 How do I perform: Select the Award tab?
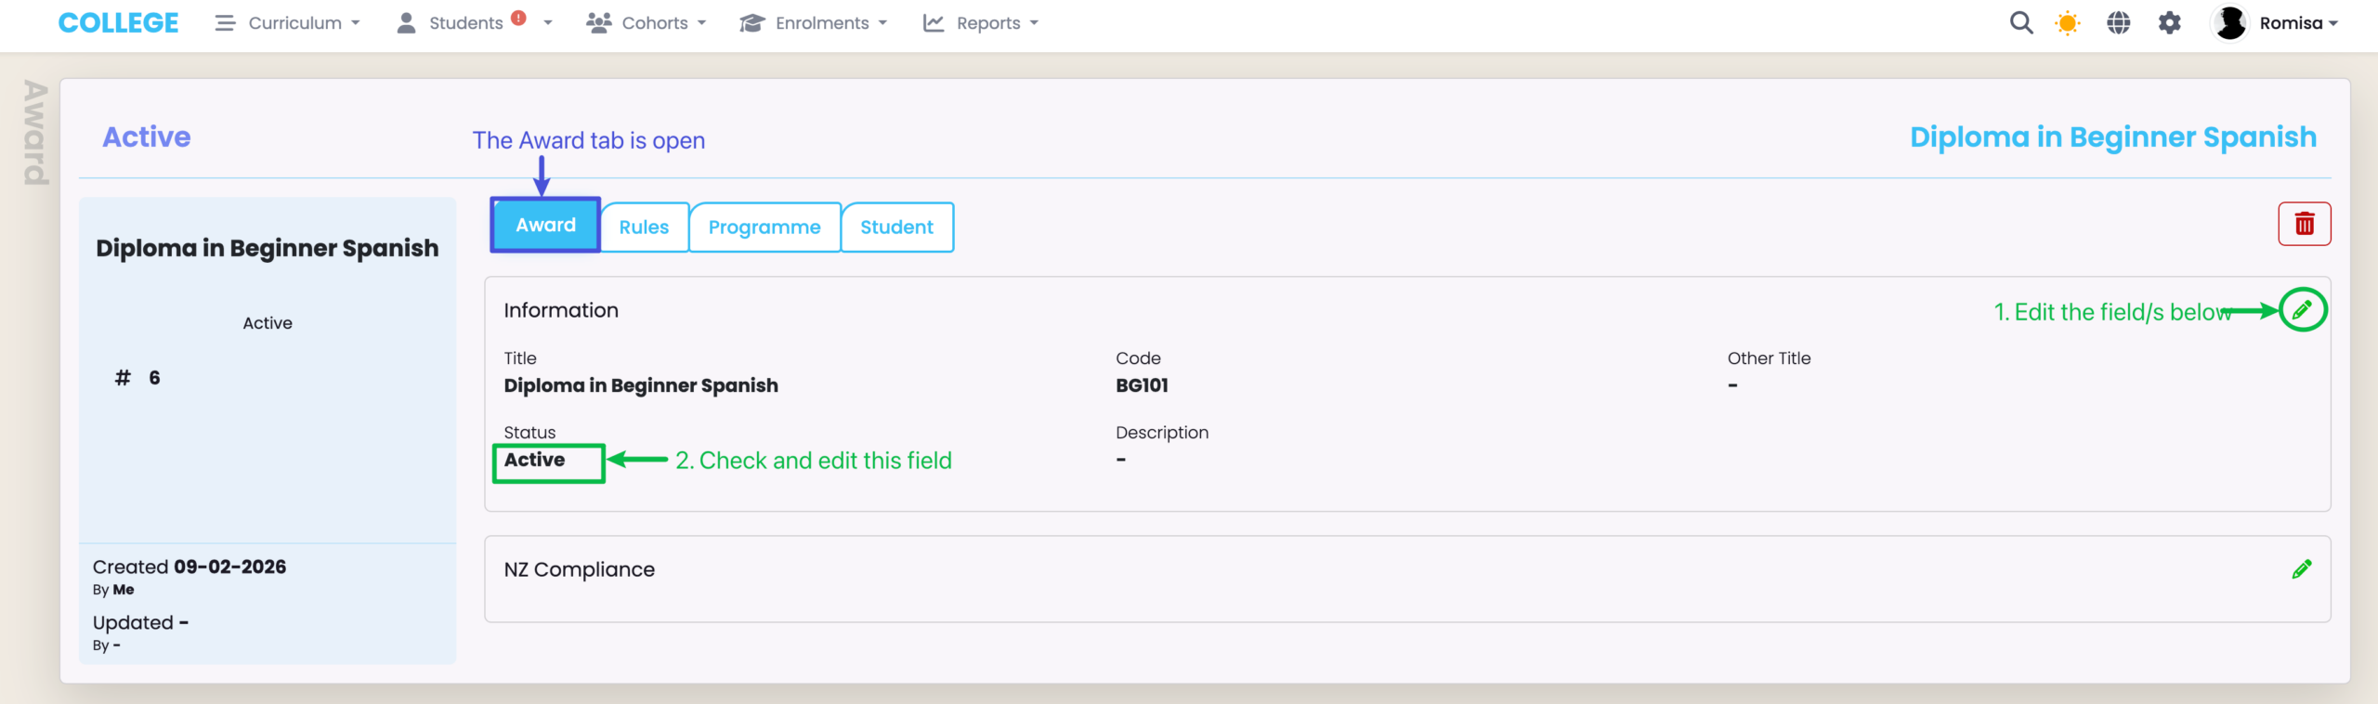click(545, 226)
